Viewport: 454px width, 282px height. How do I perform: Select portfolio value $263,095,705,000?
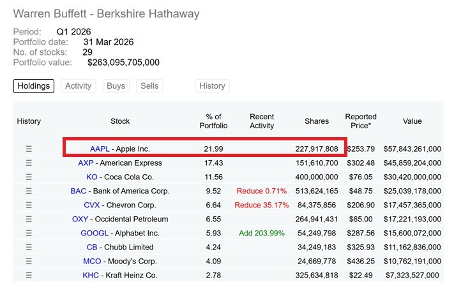tap(123, 63)
